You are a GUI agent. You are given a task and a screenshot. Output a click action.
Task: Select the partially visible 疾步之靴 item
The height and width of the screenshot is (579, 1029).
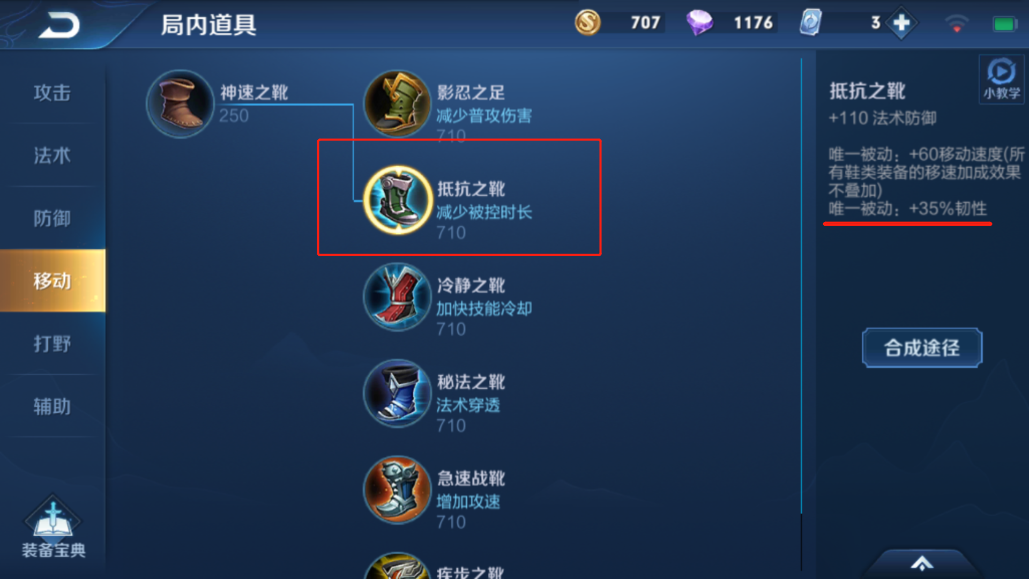point(434,566)
